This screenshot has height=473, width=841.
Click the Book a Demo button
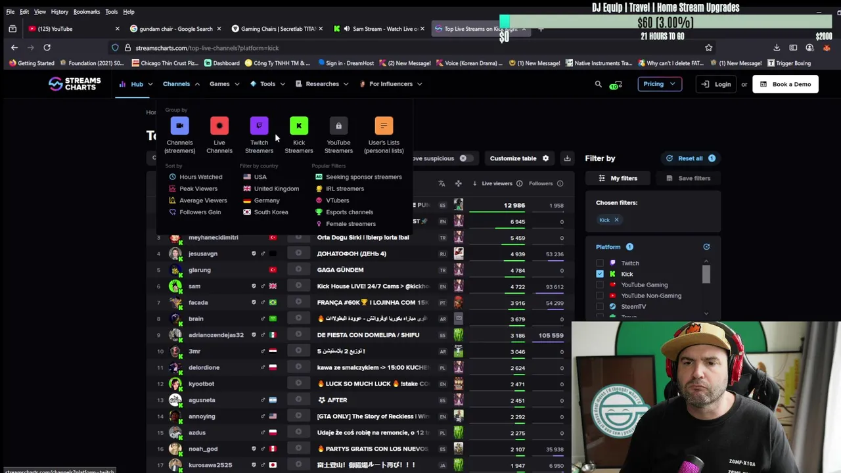pyautogui.click(x=785, y=84)
